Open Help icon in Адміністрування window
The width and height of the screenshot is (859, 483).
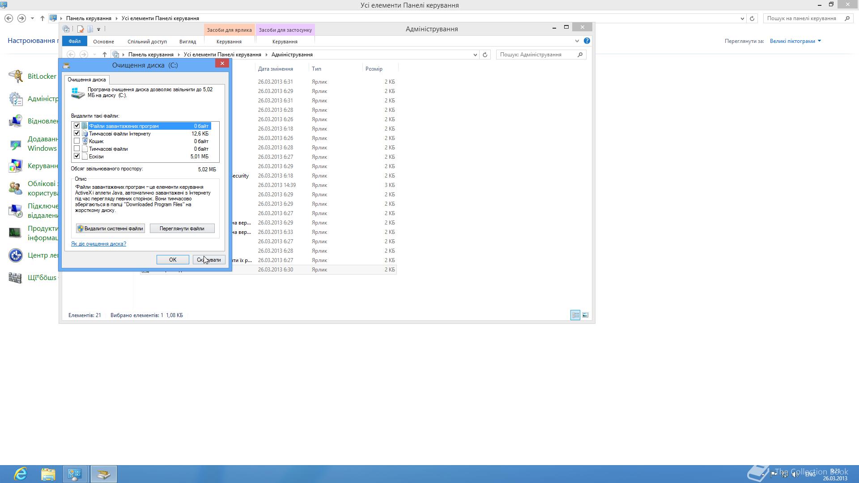(587, 41)
